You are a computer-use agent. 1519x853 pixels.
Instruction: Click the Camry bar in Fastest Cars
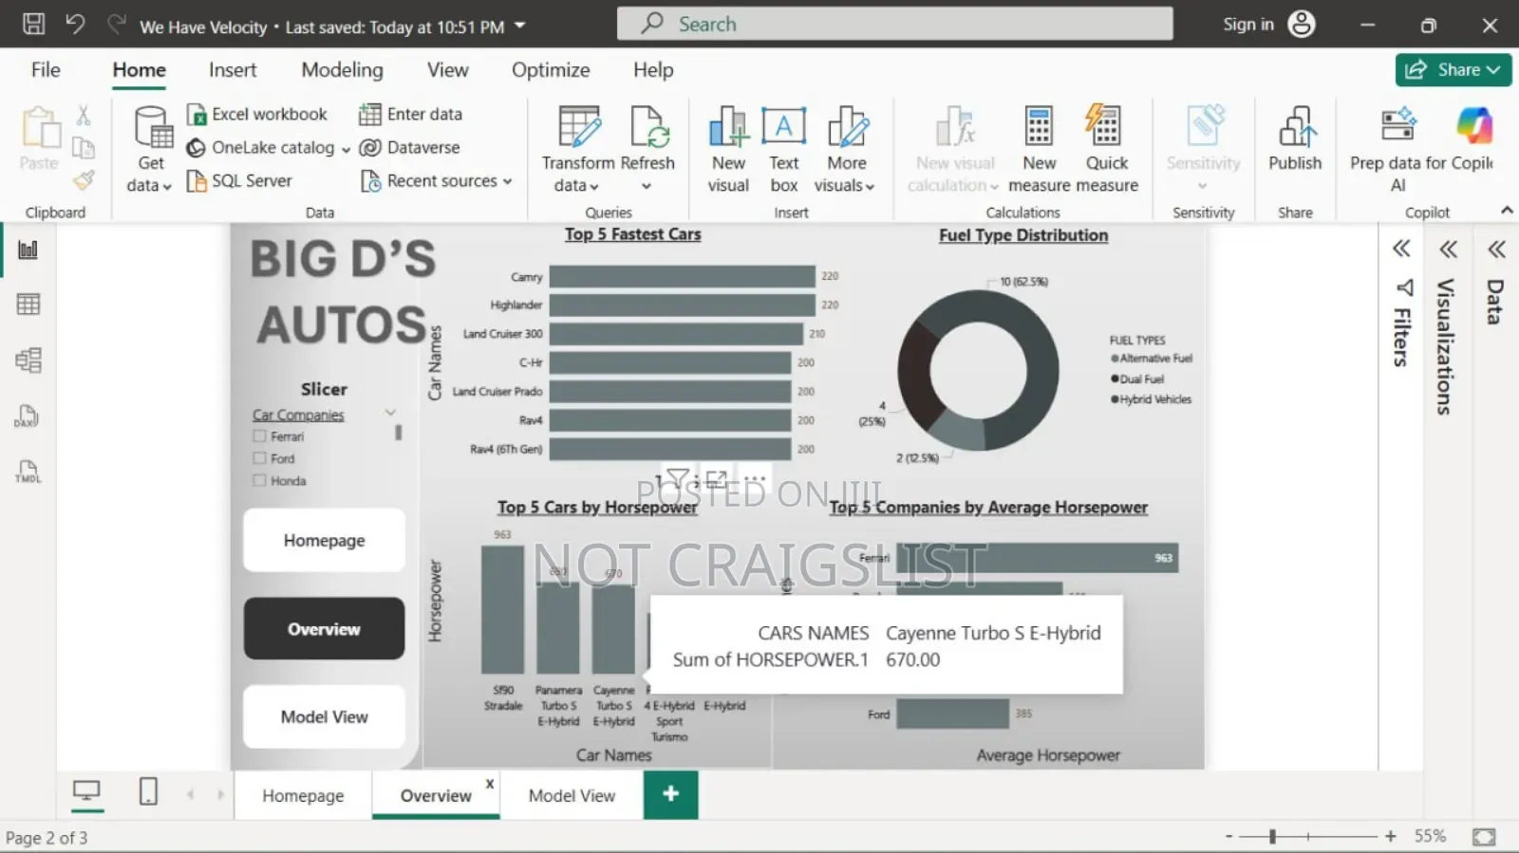tap(682, 276)
